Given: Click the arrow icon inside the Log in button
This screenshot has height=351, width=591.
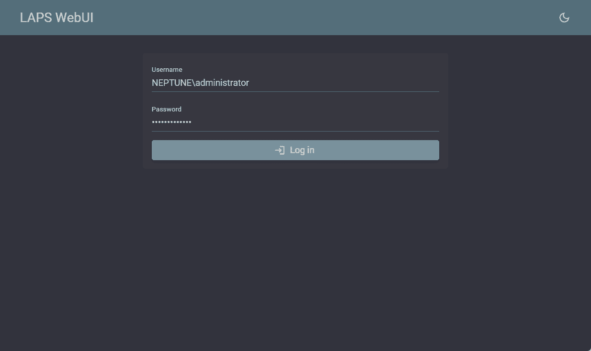Looking at the screenshot, I should coord(279,150).
